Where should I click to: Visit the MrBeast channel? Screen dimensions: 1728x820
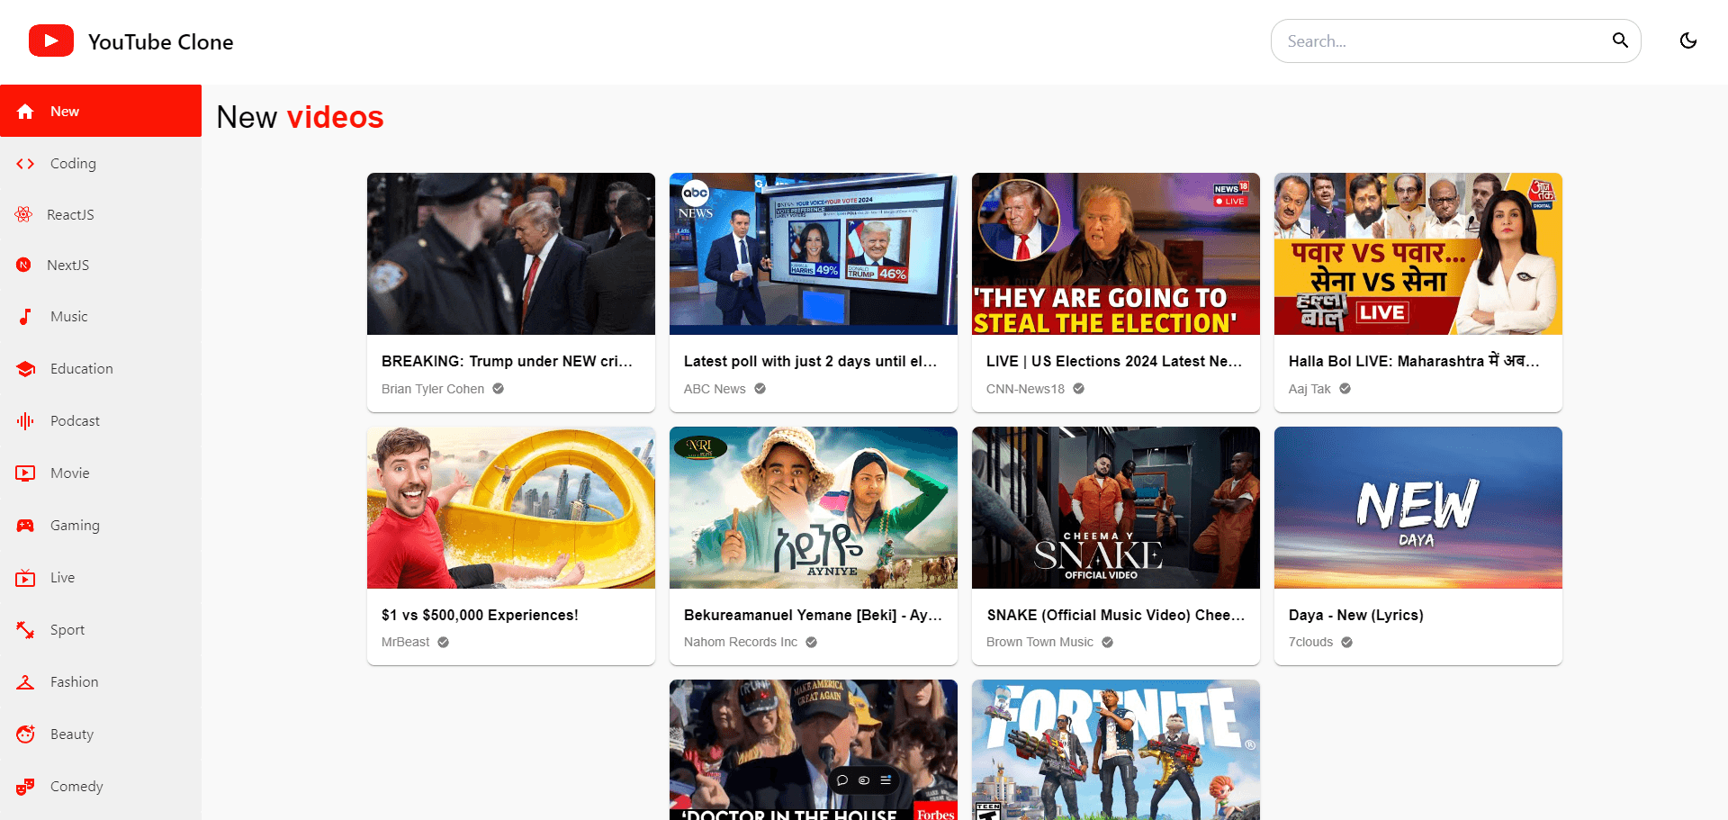[x=406, y=642]
